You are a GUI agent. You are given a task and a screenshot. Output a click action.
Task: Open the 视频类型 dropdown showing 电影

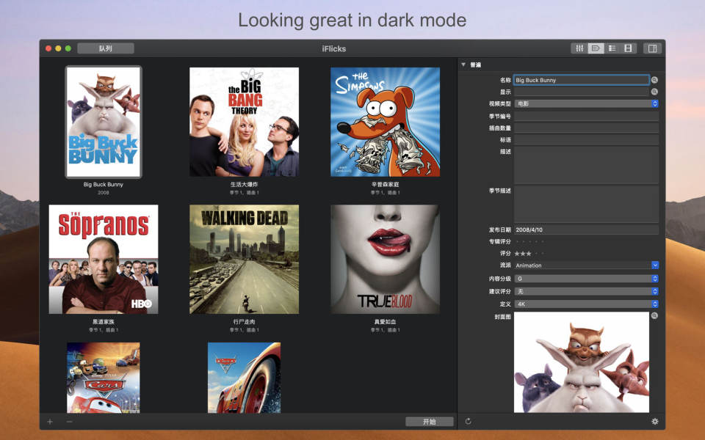click(x=586, y=103)
